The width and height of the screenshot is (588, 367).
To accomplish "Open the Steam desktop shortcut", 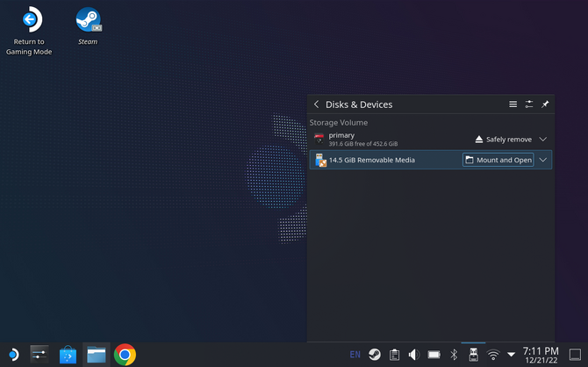I will coord(88,20).
